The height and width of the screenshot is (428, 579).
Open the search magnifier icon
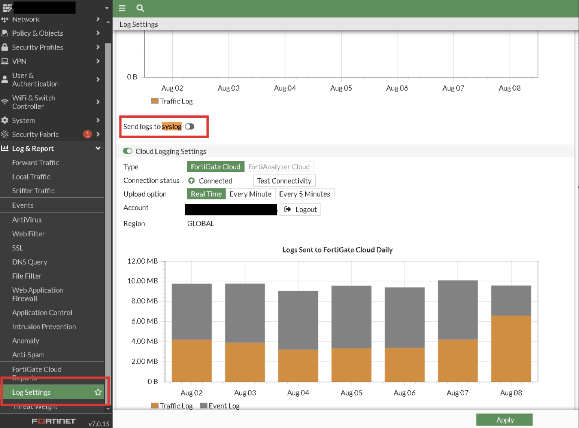point(140,8)
